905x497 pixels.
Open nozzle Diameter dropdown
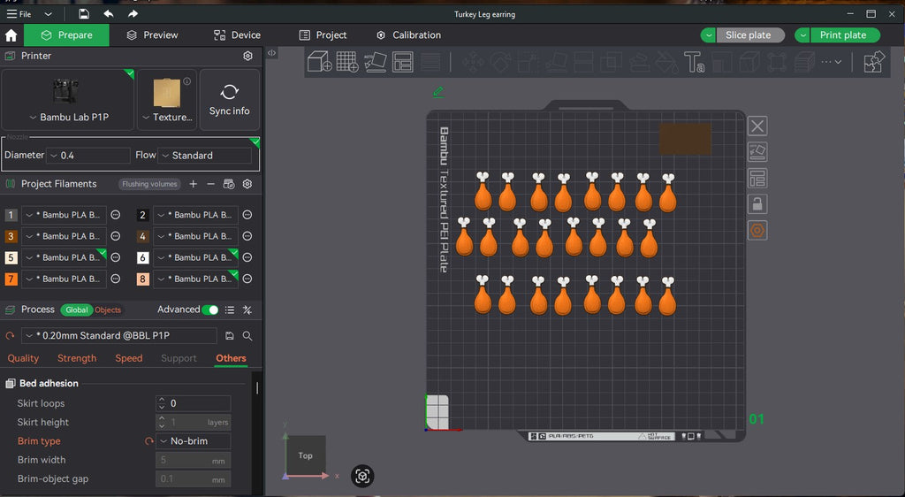pyautogui.click(x=88, y=156)
